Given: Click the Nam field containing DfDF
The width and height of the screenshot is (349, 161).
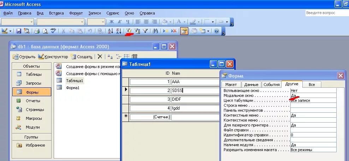Looking at the screenshot, I should [x=195, y=99].
